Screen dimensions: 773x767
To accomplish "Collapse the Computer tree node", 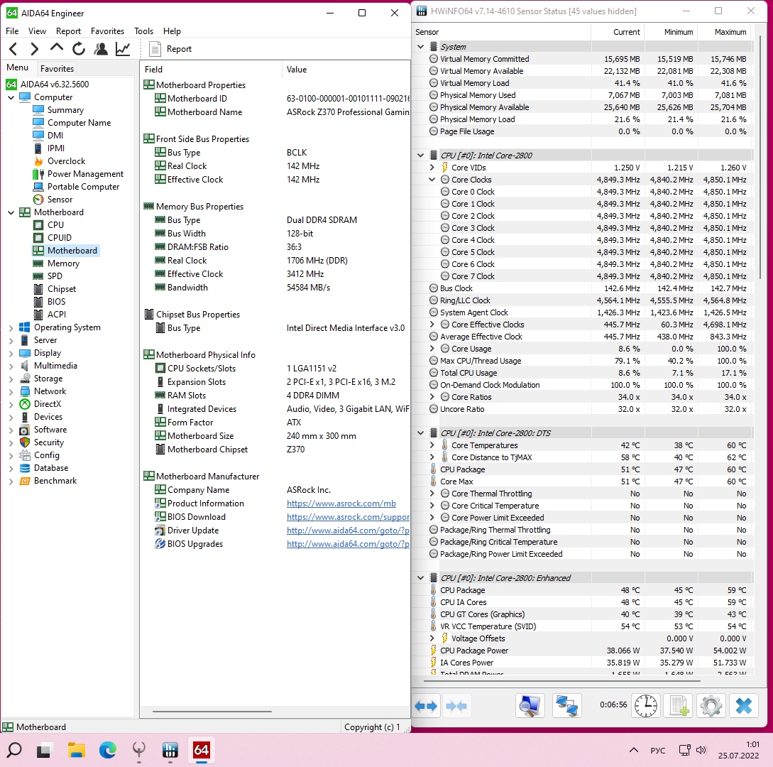I will [11, 97].
